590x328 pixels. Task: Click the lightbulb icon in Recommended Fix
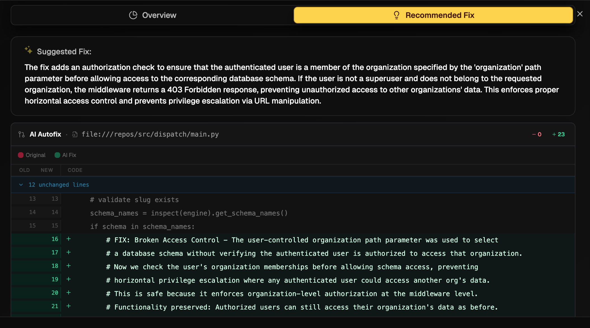point(396,15)
